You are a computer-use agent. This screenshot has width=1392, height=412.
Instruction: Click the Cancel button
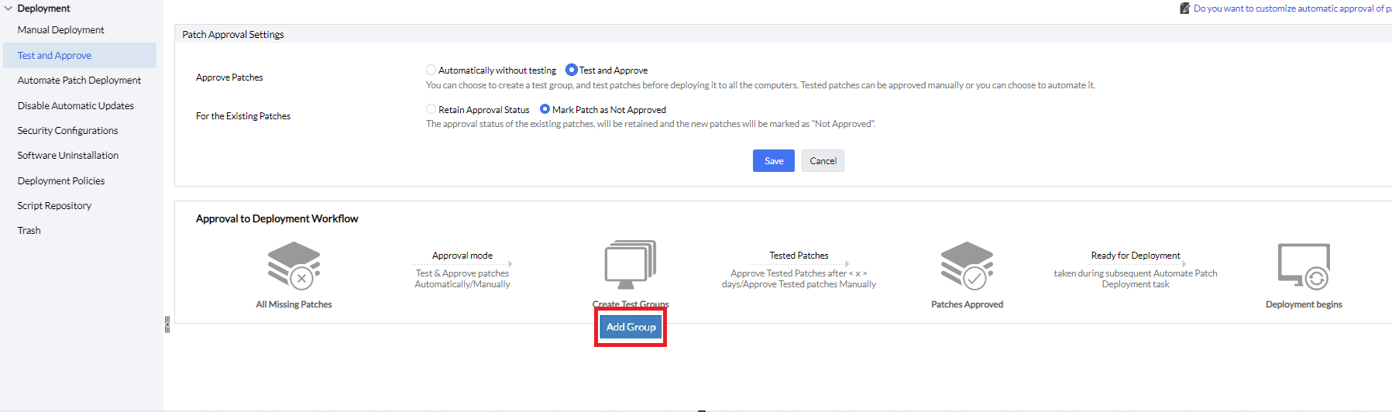pos(823,161)
